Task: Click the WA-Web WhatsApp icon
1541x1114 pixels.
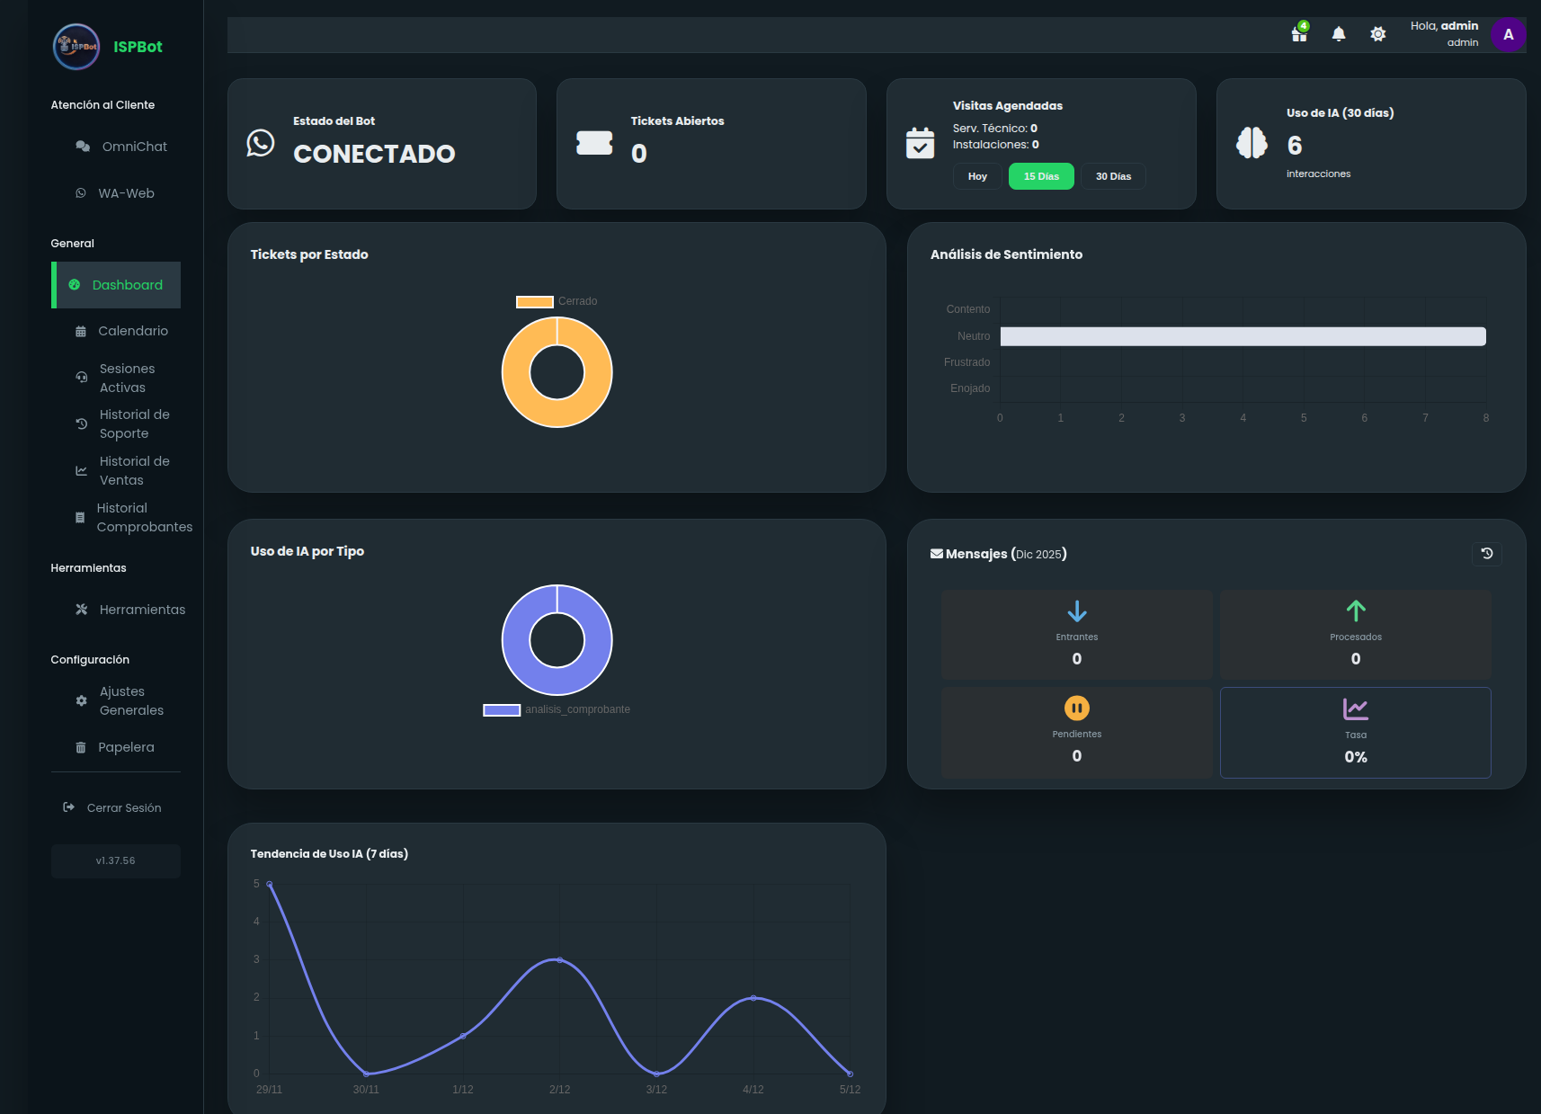Action: point(81,192)
